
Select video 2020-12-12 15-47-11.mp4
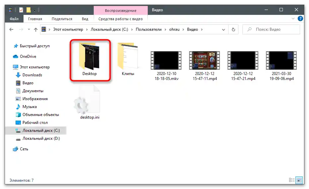pos(205,66)
